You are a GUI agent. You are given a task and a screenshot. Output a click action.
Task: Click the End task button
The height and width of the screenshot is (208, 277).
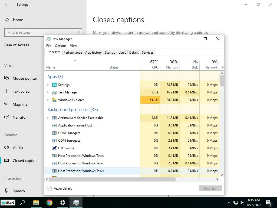210,188
